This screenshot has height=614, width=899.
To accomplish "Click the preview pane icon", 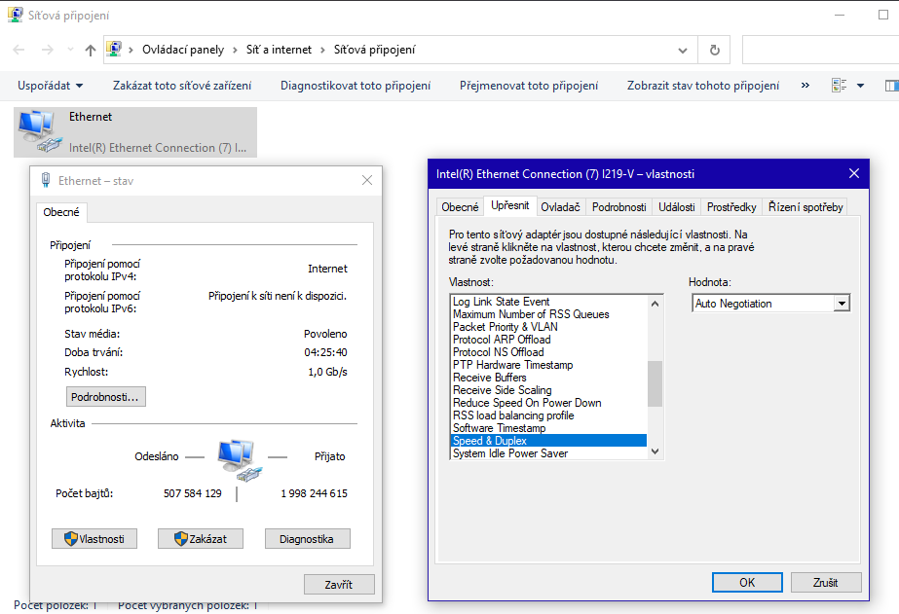I will click(891, 86).
